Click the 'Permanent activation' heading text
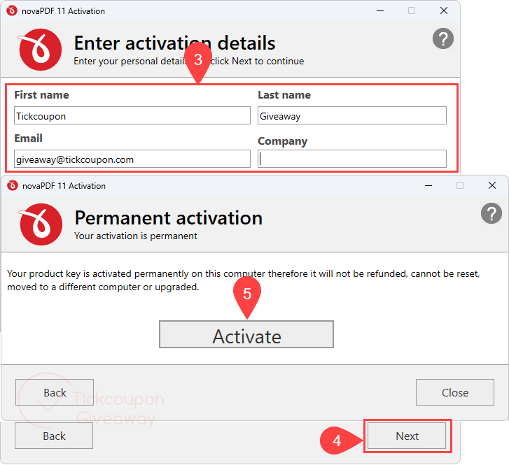Viewport: 509px width, 465px height. click(169, 217)
